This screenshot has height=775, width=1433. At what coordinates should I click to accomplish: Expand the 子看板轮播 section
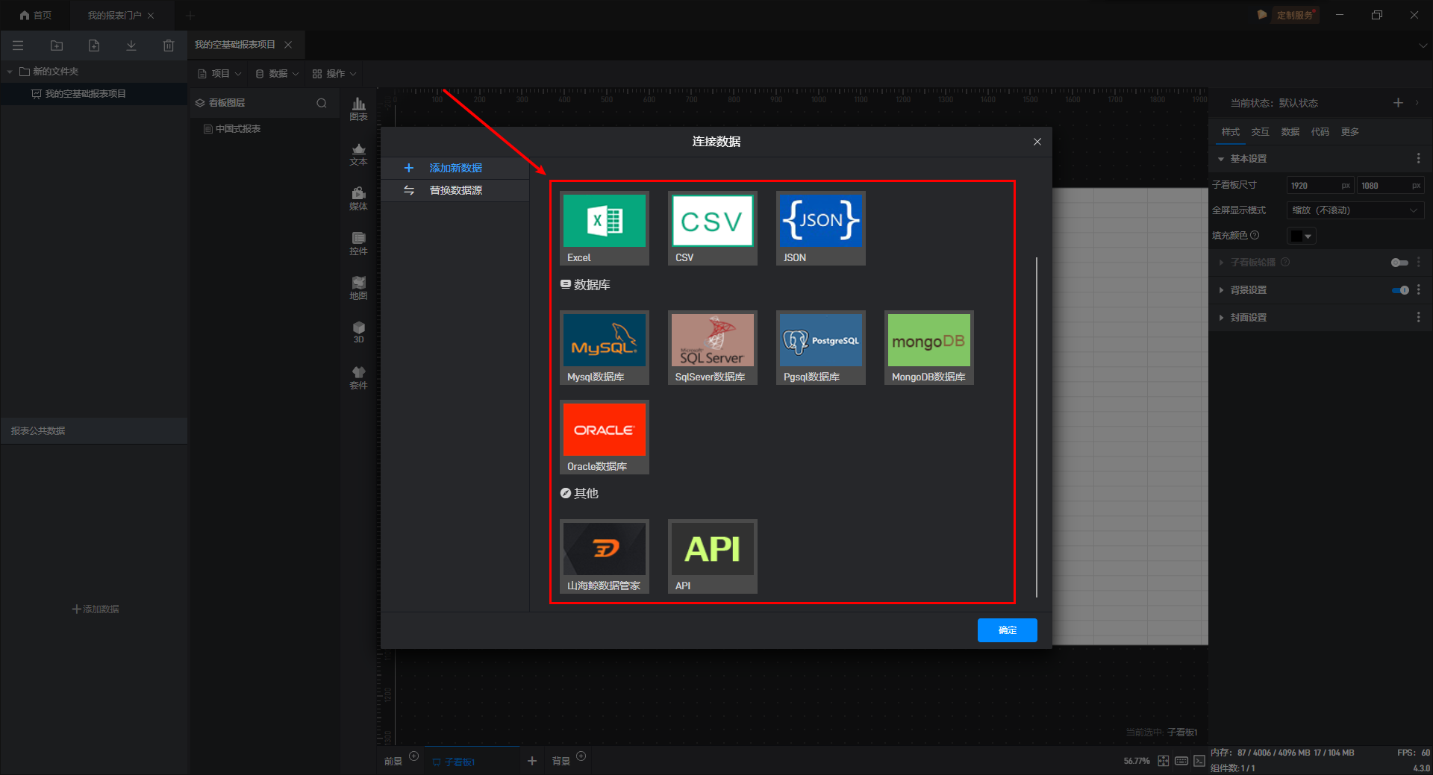pyautogui.click(x=1221, y=263)
